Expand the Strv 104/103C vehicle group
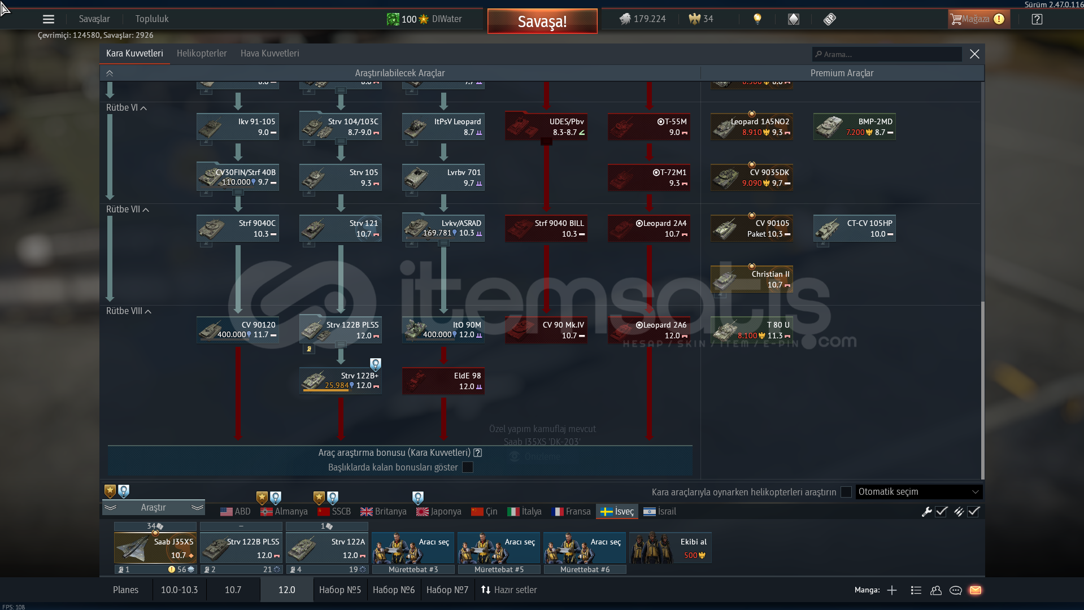Viewport: 1084px width, 610px height. pyautogui.click(x=341, y=142)
